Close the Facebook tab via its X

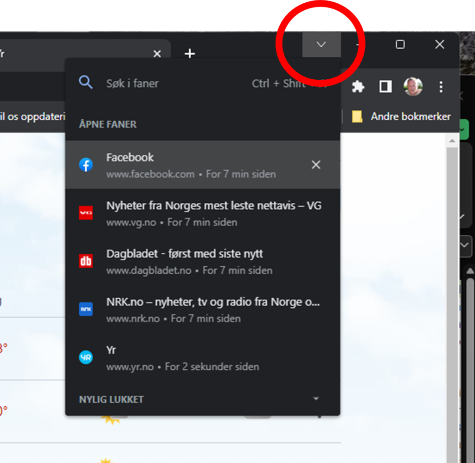(316, 165)
